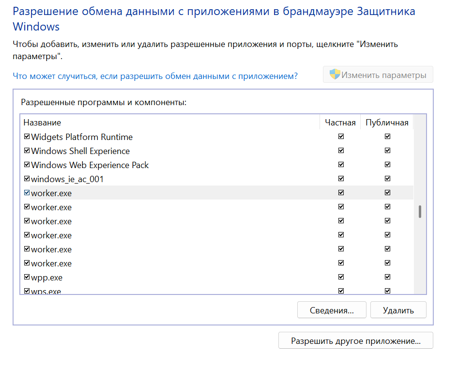The height and width of the screenshot is (371, 473).
Task: Toggle Частная checkbox for wpp.exe
Action: (341, 277)
